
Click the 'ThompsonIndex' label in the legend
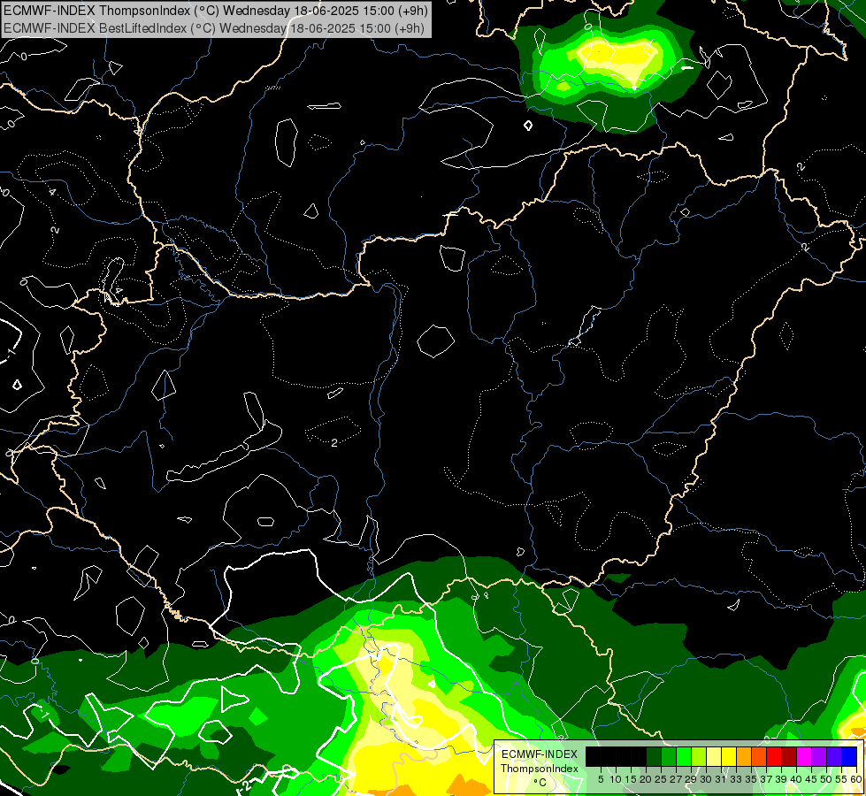540,769
